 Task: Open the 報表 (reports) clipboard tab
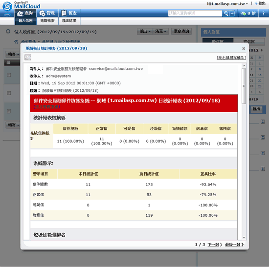click(69, 13)
